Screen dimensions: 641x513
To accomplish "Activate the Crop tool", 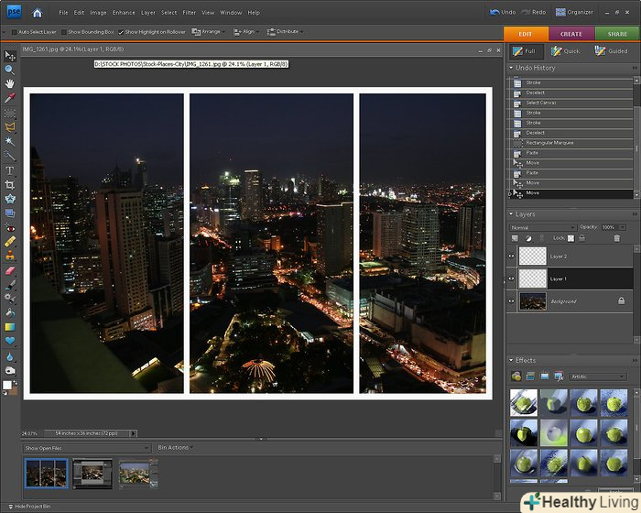I will point(9,184).
